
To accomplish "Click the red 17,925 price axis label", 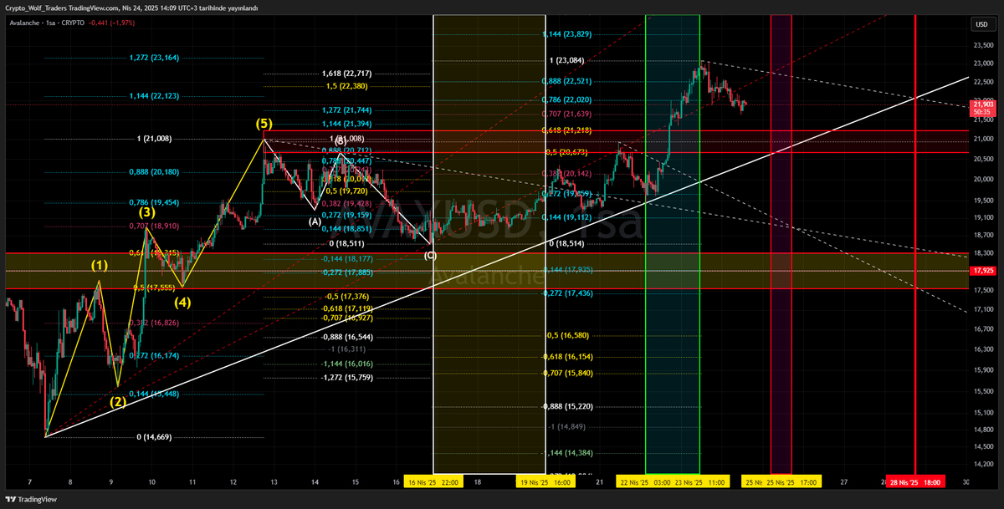I will coord(982,271).
